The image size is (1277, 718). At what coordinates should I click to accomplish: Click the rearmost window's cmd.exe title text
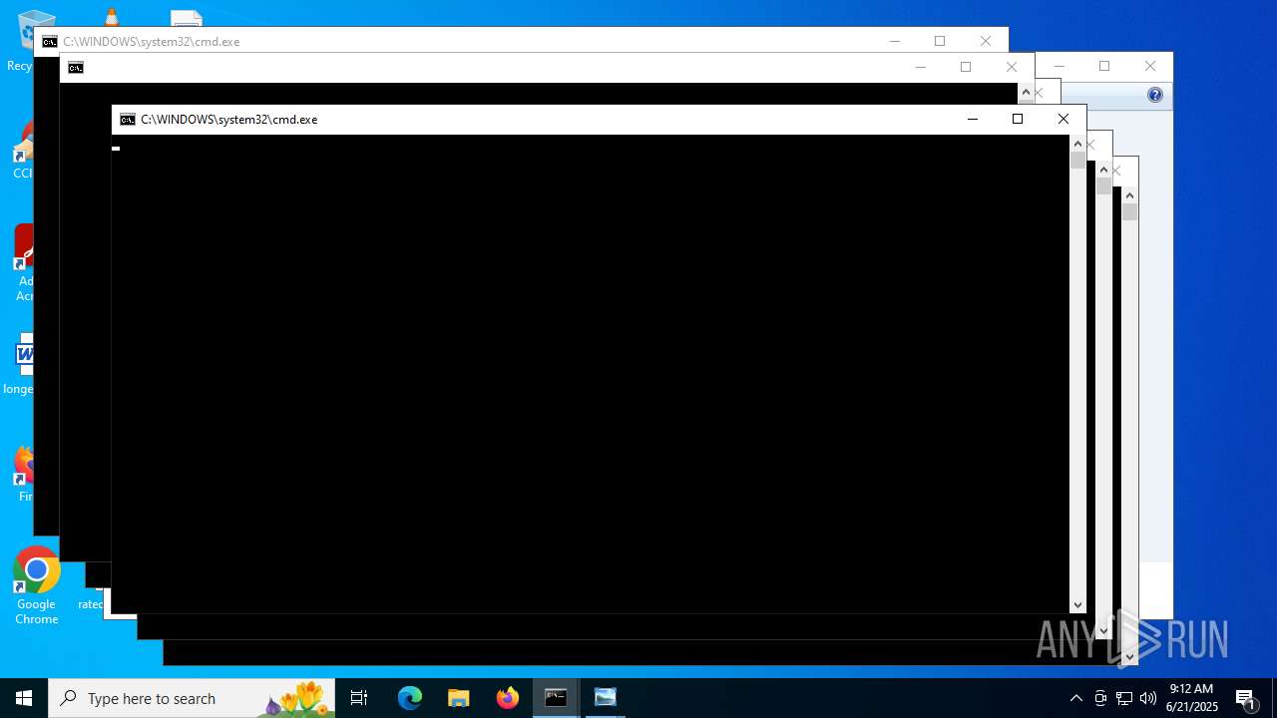[x=152, y=42]
